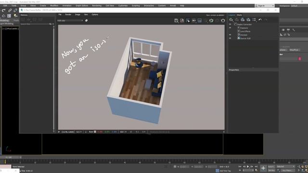Screen dimensions: 308x173
Task: Select the Lens Effects layer
Action: 245,31
